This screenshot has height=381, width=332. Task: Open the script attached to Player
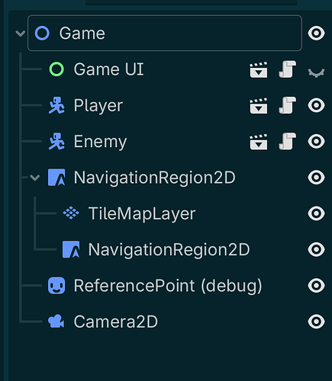coord(288,105)
